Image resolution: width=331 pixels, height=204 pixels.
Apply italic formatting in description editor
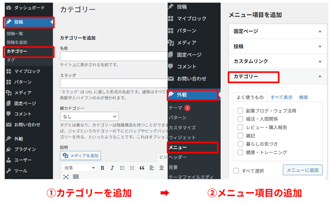(112, 168)
